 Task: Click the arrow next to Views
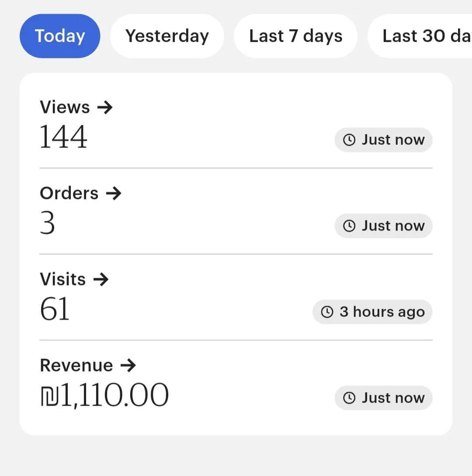tap(105, 107)
